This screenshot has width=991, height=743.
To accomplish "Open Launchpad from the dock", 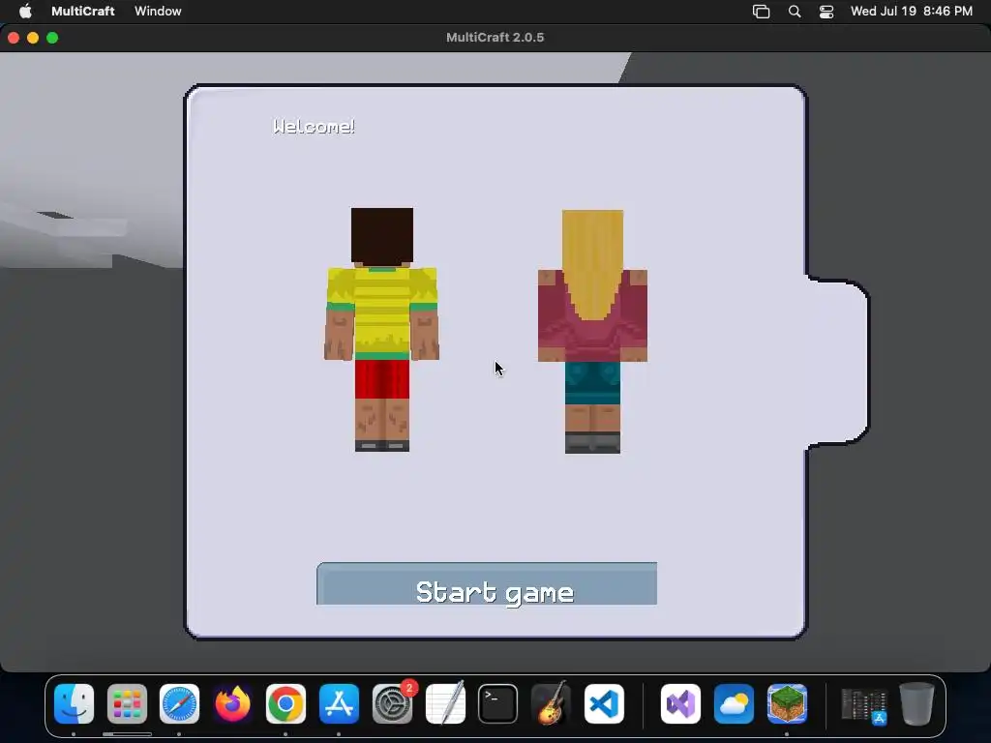I will 127,704.
